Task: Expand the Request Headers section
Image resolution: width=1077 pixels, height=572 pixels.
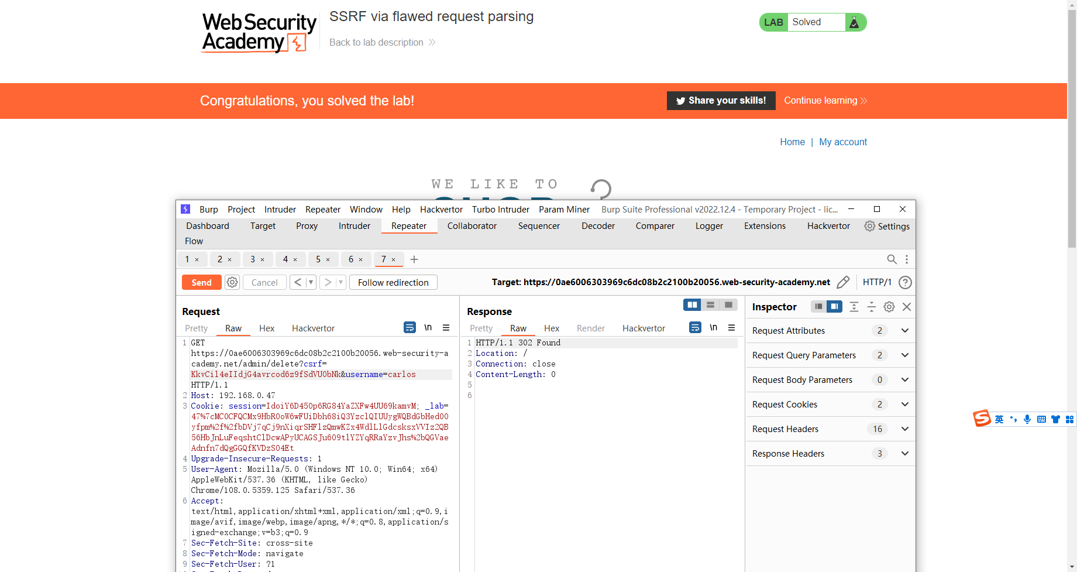Action: click(904, 429)
